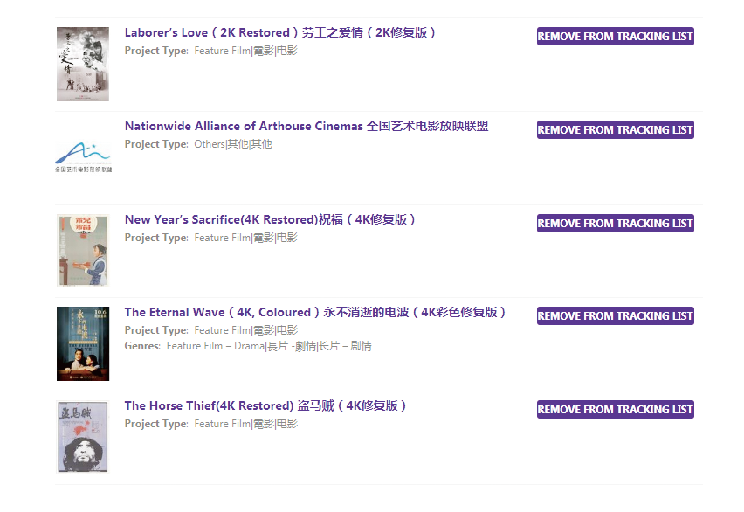Open the New Year's Sacrifice poster thumbnail
The image size is (744, 512).
(x=83, y=250)
